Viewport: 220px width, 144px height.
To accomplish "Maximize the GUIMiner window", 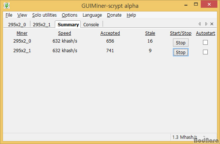I will [196, 4].
